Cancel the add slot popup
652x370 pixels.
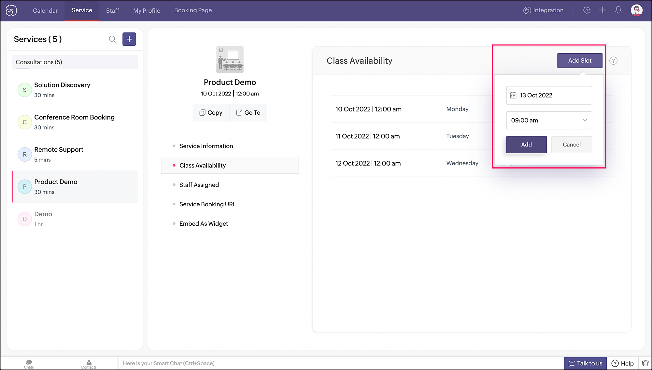click(572, 145)
